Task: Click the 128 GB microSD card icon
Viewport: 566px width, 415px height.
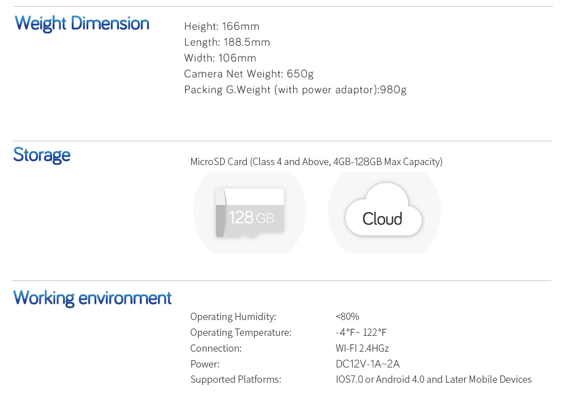Action: (250, 213)
